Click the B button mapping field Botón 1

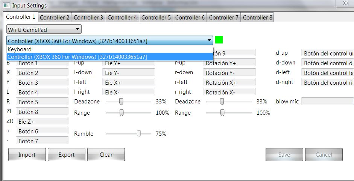pyautogui.click(x=42, y=63)
